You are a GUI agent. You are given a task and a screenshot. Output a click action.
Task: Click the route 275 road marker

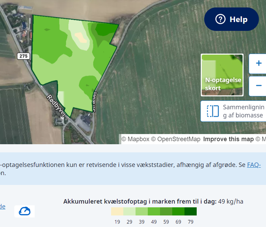[24, 56]
